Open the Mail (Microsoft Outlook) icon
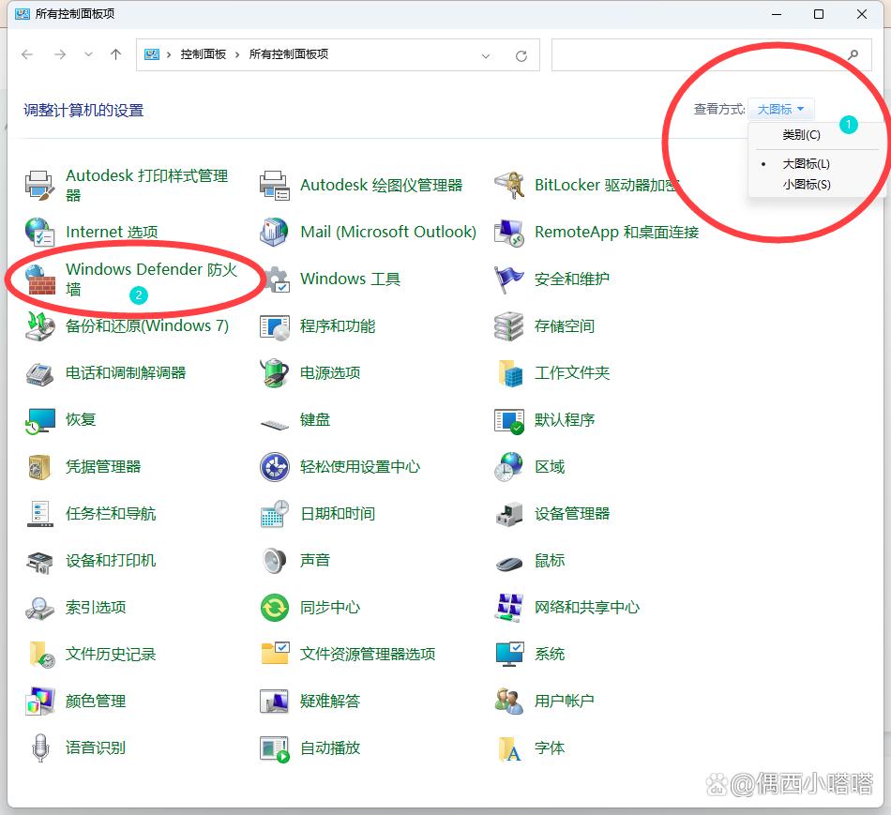This screenshot has height=815, width=891. point(275,232)
